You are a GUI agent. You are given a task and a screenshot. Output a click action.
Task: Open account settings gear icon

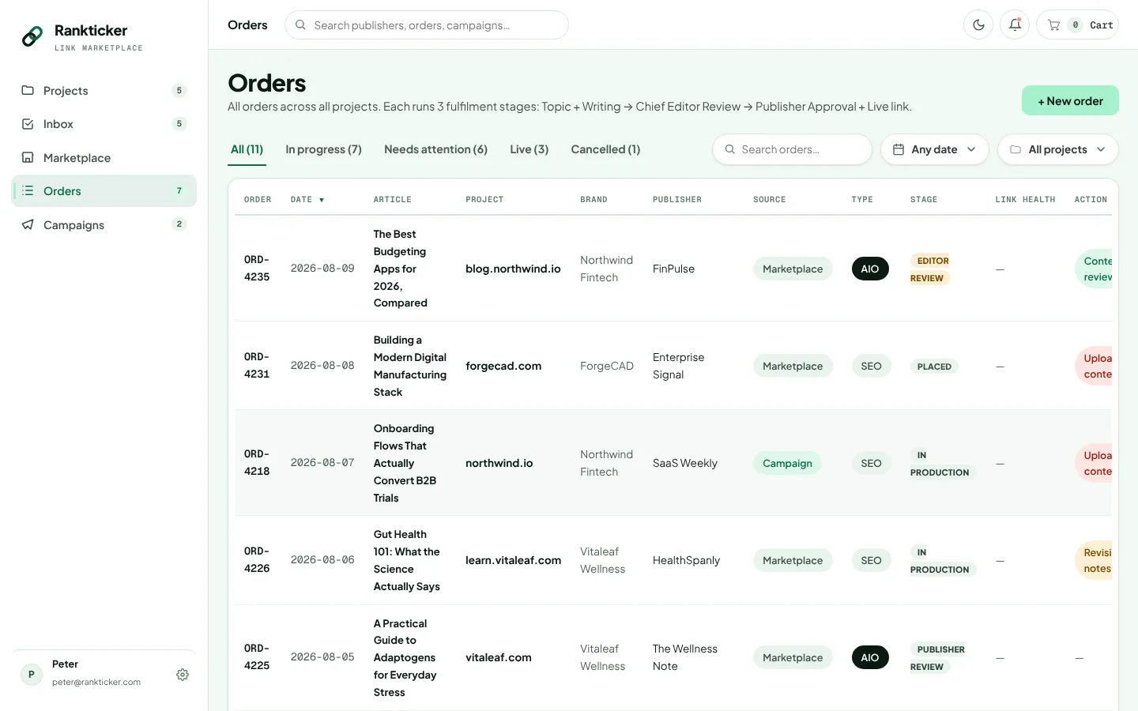[x=183, y=675]
